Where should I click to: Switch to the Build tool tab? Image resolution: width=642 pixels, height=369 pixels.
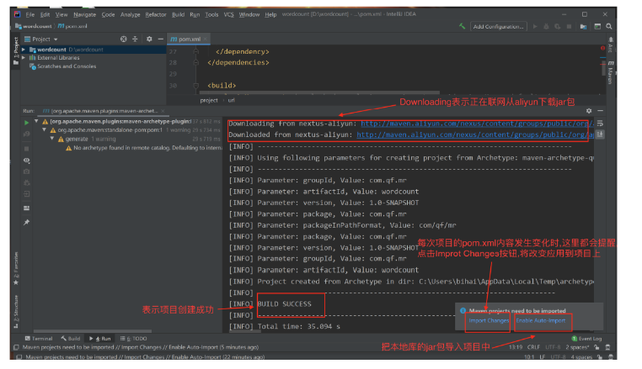[x=71, y=339]
